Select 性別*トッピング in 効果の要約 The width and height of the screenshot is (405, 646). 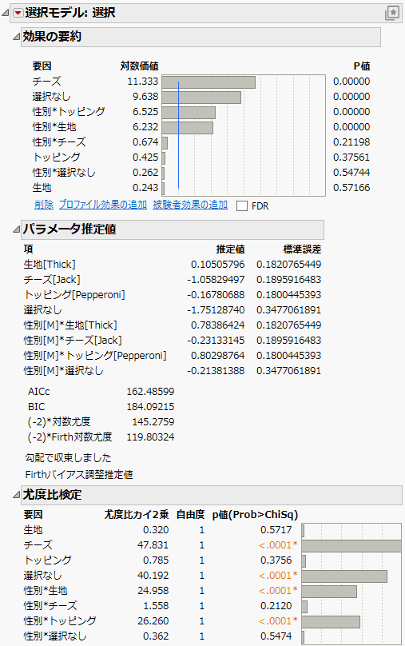[x=69, y=112]
